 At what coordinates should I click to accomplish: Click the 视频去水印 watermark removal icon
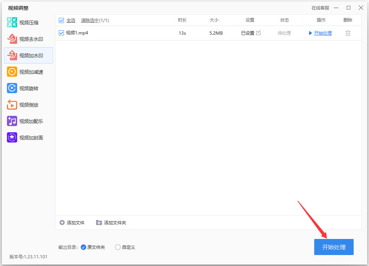tap(12, 39)
